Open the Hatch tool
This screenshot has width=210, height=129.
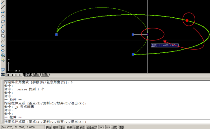pos(3,69)
